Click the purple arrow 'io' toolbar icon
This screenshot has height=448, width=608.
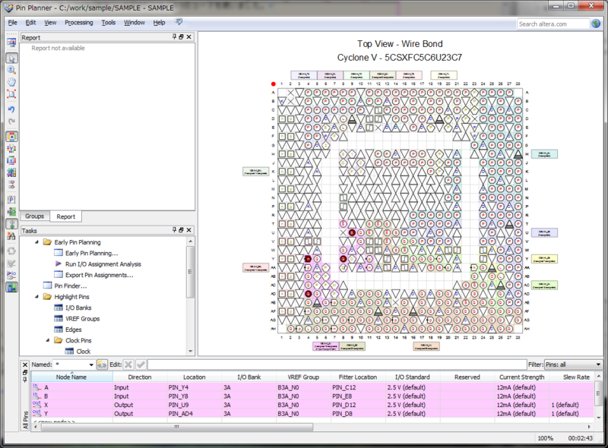11,275
